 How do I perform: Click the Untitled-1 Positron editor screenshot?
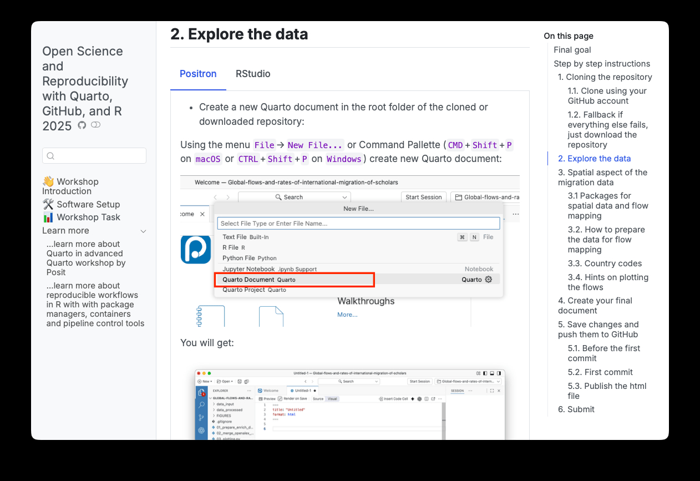(x=349, y=404)
